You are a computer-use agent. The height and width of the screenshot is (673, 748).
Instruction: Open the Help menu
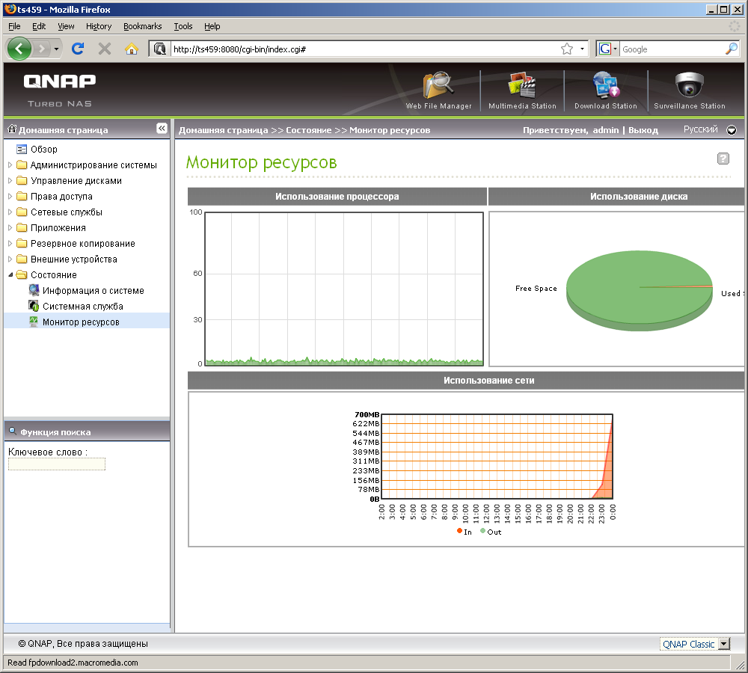tap(212, 26)
